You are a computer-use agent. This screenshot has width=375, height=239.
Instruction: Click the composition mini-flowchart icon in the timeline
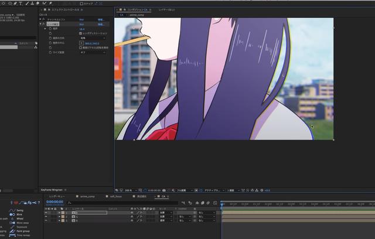click(183, 203)
